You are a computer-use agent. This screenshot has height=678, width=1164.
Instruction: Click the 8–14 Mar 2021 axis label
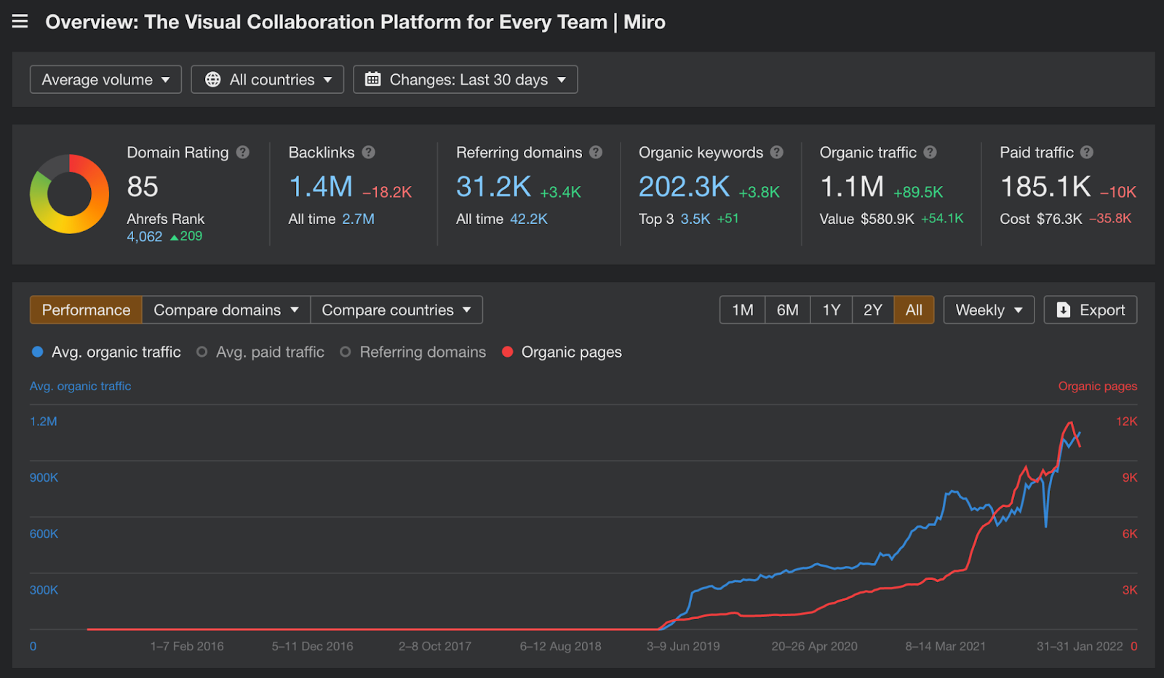pos(946,646)
